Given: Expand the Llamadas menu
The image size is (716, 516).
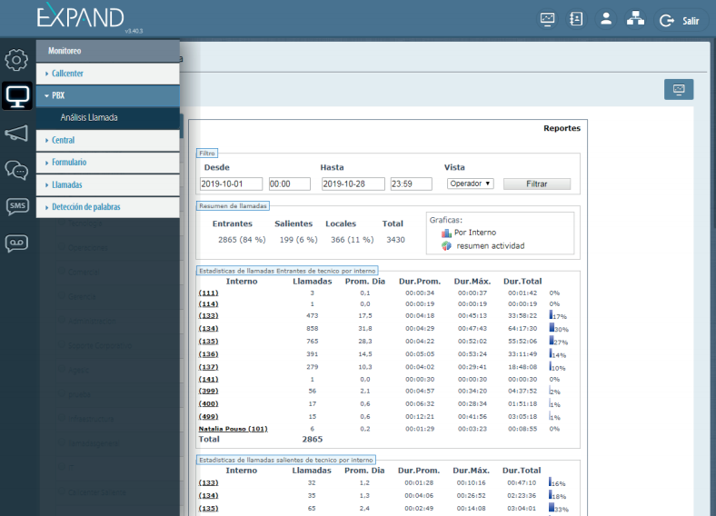Looking at the screenshot, I should [108, 185].
